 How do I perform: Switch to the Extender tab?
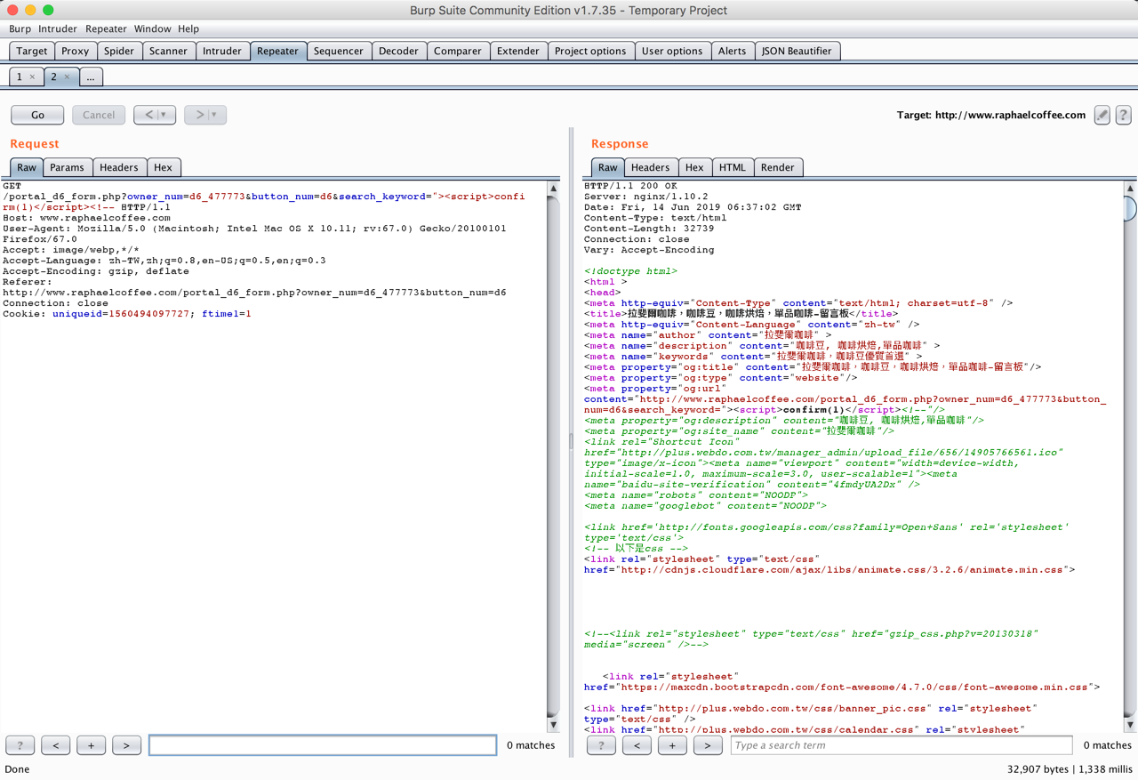518,51
